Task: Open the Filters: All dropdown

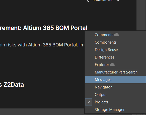Action: 103,1
